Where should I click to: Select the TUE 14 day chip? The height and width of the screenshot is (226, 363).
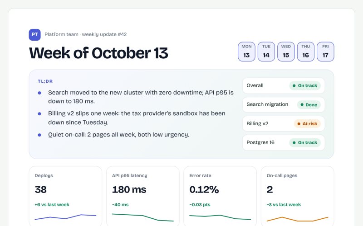266,52
